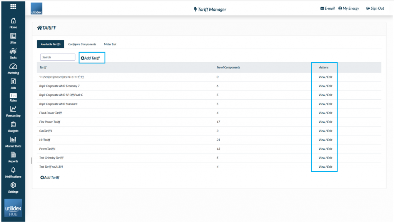This screenshot has height=222, width=394.
Task: Open Market Data sidebar icon
Action: coord(13,142)
